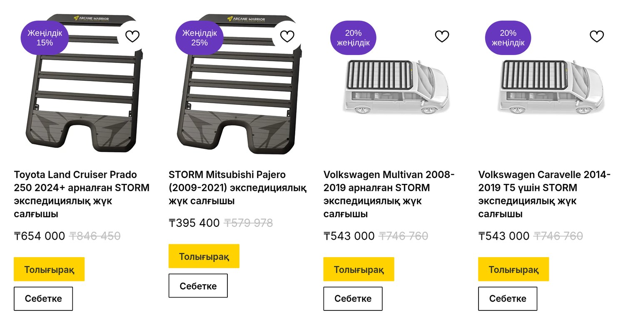Add Volkswagen Caravelle rack with Себетке button
The image size is (633, 330).
508,299
